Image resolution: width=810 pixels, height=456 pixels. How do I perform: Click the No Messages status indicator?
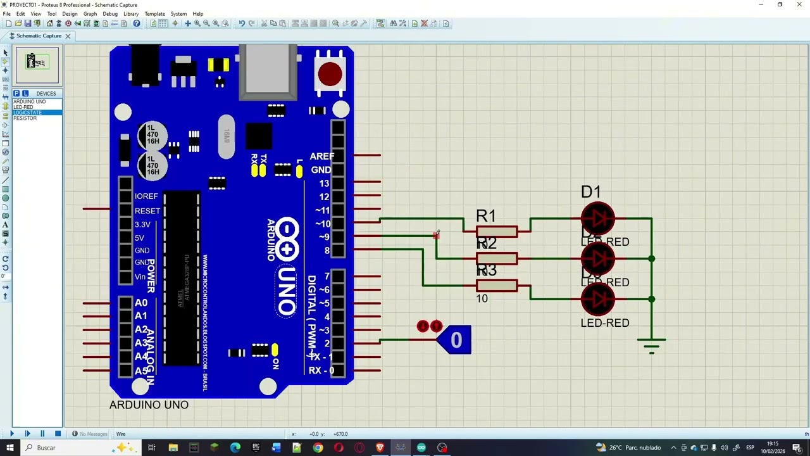[90, 434]
